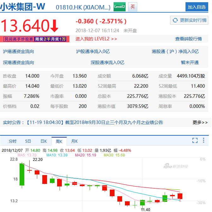212x212 pixels.
Task: Click the price change -0.360 (-2.571%)
Action: click(101, 21)
